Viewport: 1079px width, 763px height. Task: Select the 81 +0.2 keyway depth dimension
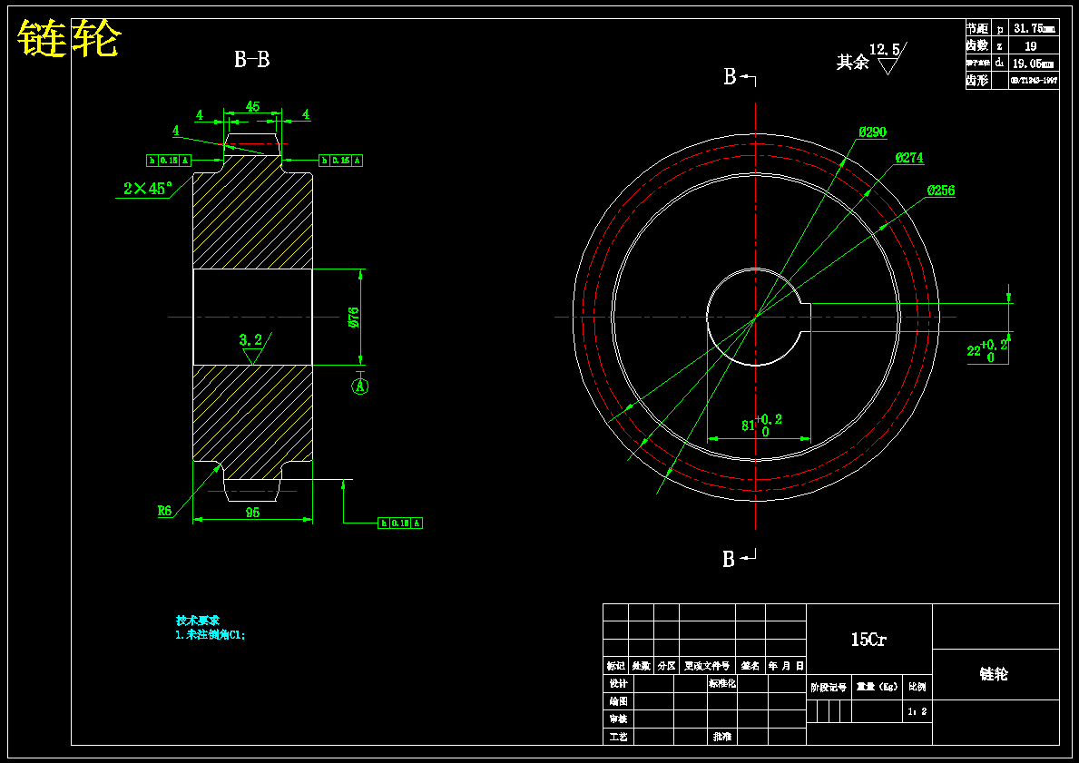click(x=761, y=425)
